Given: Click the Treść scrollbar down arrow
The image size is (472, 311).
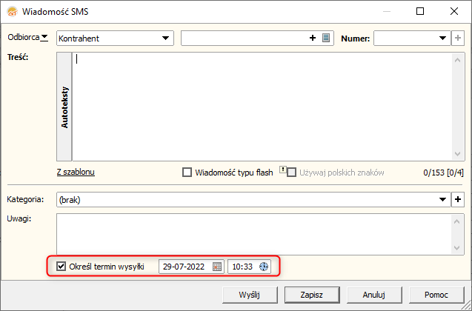Looking at the screenshot, I should (458, 154).
